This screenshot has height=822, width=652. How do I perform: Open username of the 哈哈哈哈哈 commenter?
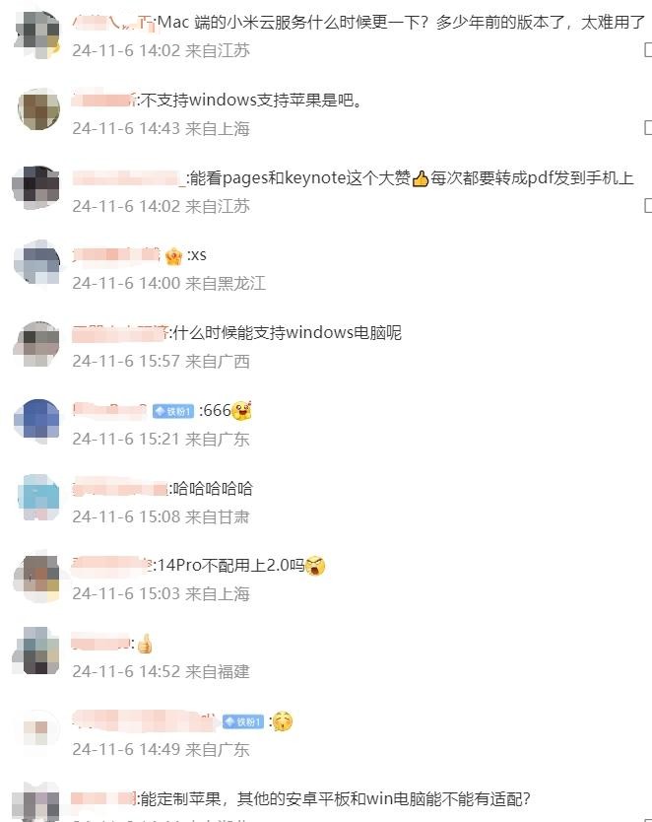[120, 489]
